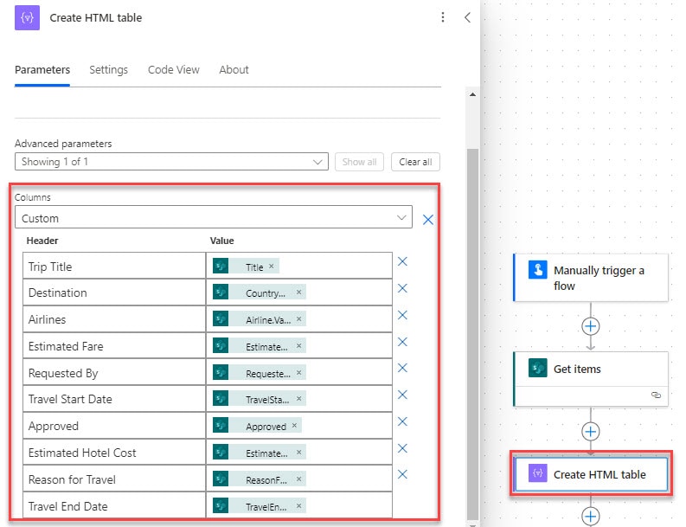Image resolution: width=686 pixels, height=527 pixels.
Task: Edit the Airlines header field
Action: tap(114, 319)
